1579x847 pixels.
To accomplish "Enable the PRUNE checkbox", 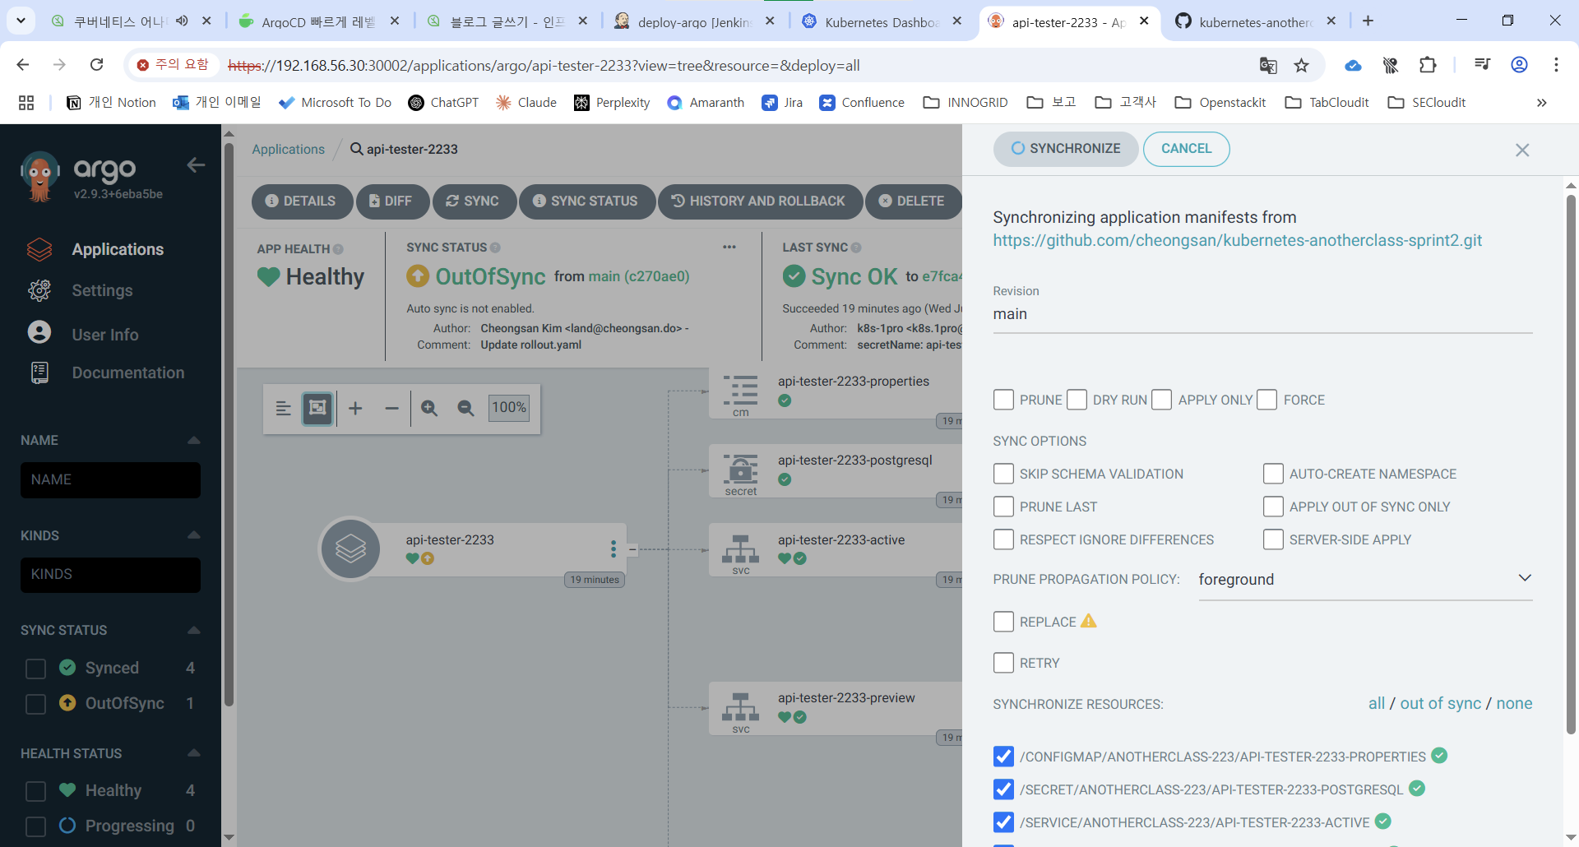I will point(1003,400).
